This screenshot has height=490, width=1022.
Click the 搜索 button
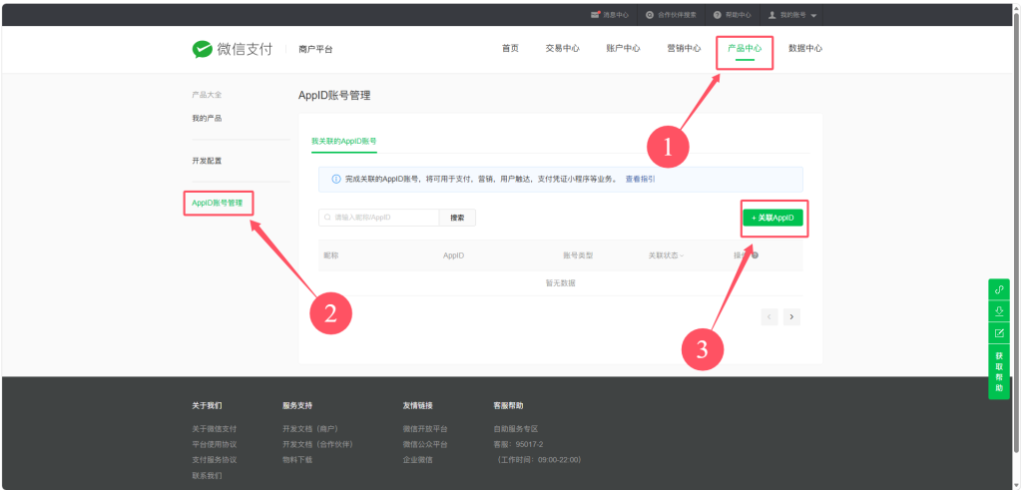coord(457,218)
